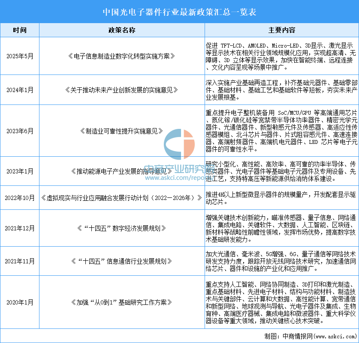Select policy 《关于推动未来产业创新发展的实施意见》
Viewport: 359px width, 343px height.
pos(122,90)
